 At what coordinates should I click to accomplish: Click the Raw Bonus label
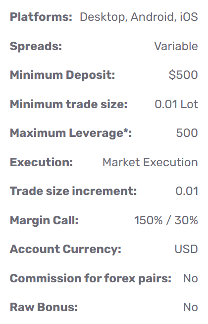[x=44, y=308]
